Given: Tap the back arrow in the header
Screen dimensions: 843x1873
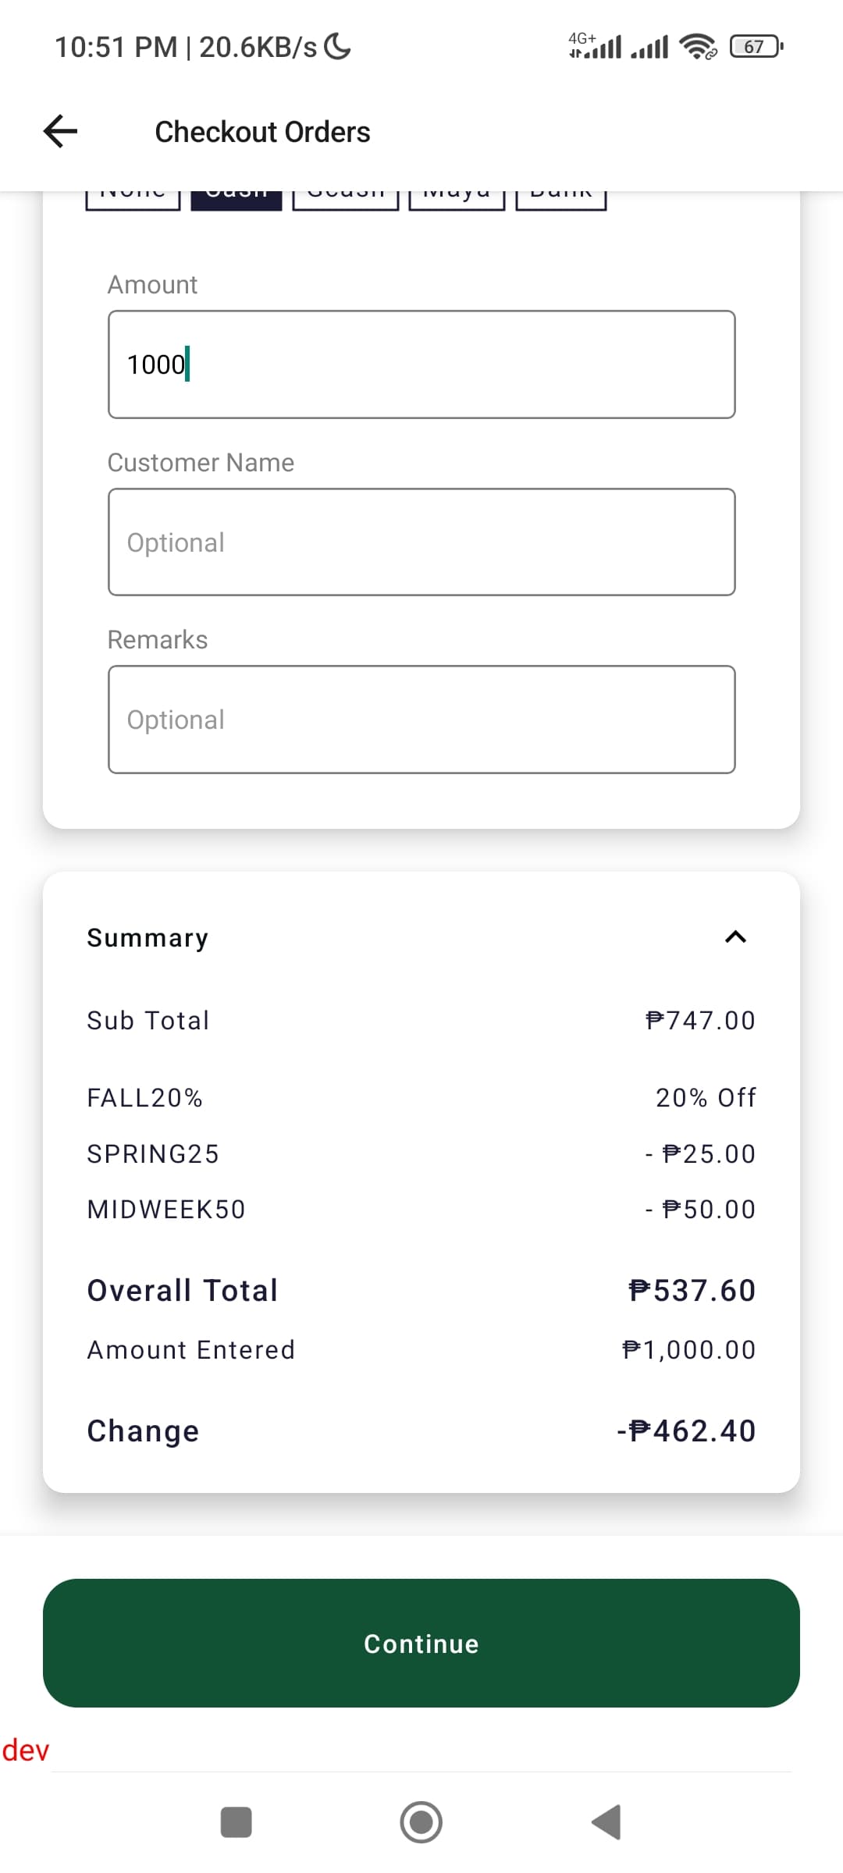Looking at the screenshot, I should [x=60, y=131].
